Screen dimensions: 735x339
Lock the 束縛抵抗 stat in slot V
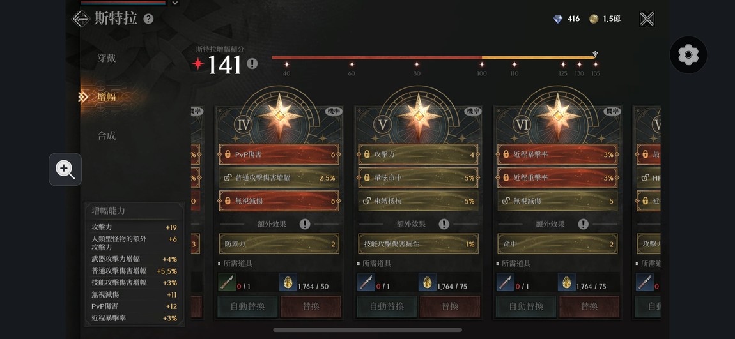367,201
